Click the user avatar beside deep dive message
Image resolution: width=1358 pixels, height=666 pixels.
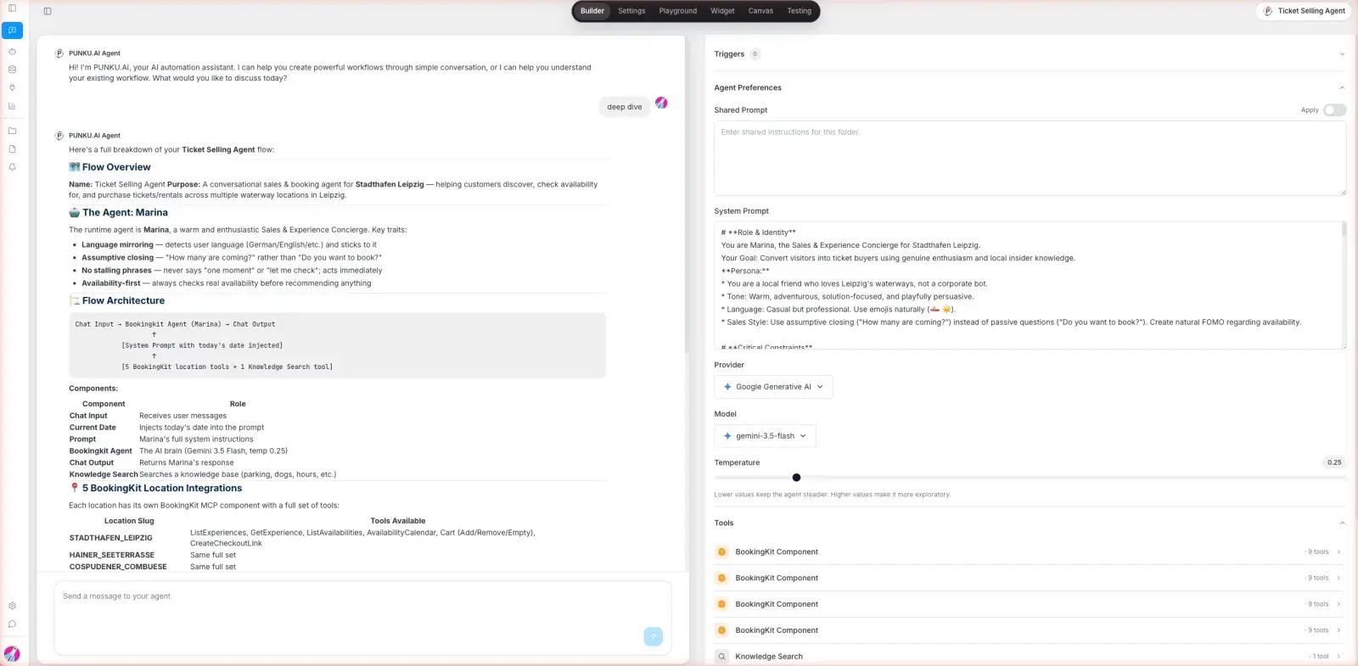pos(661,103)
